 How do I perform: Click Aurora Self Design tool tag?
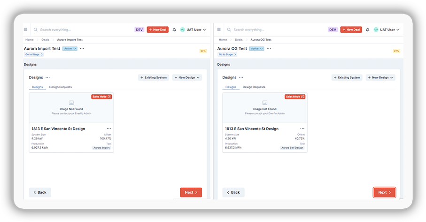(x=292, y=148)
